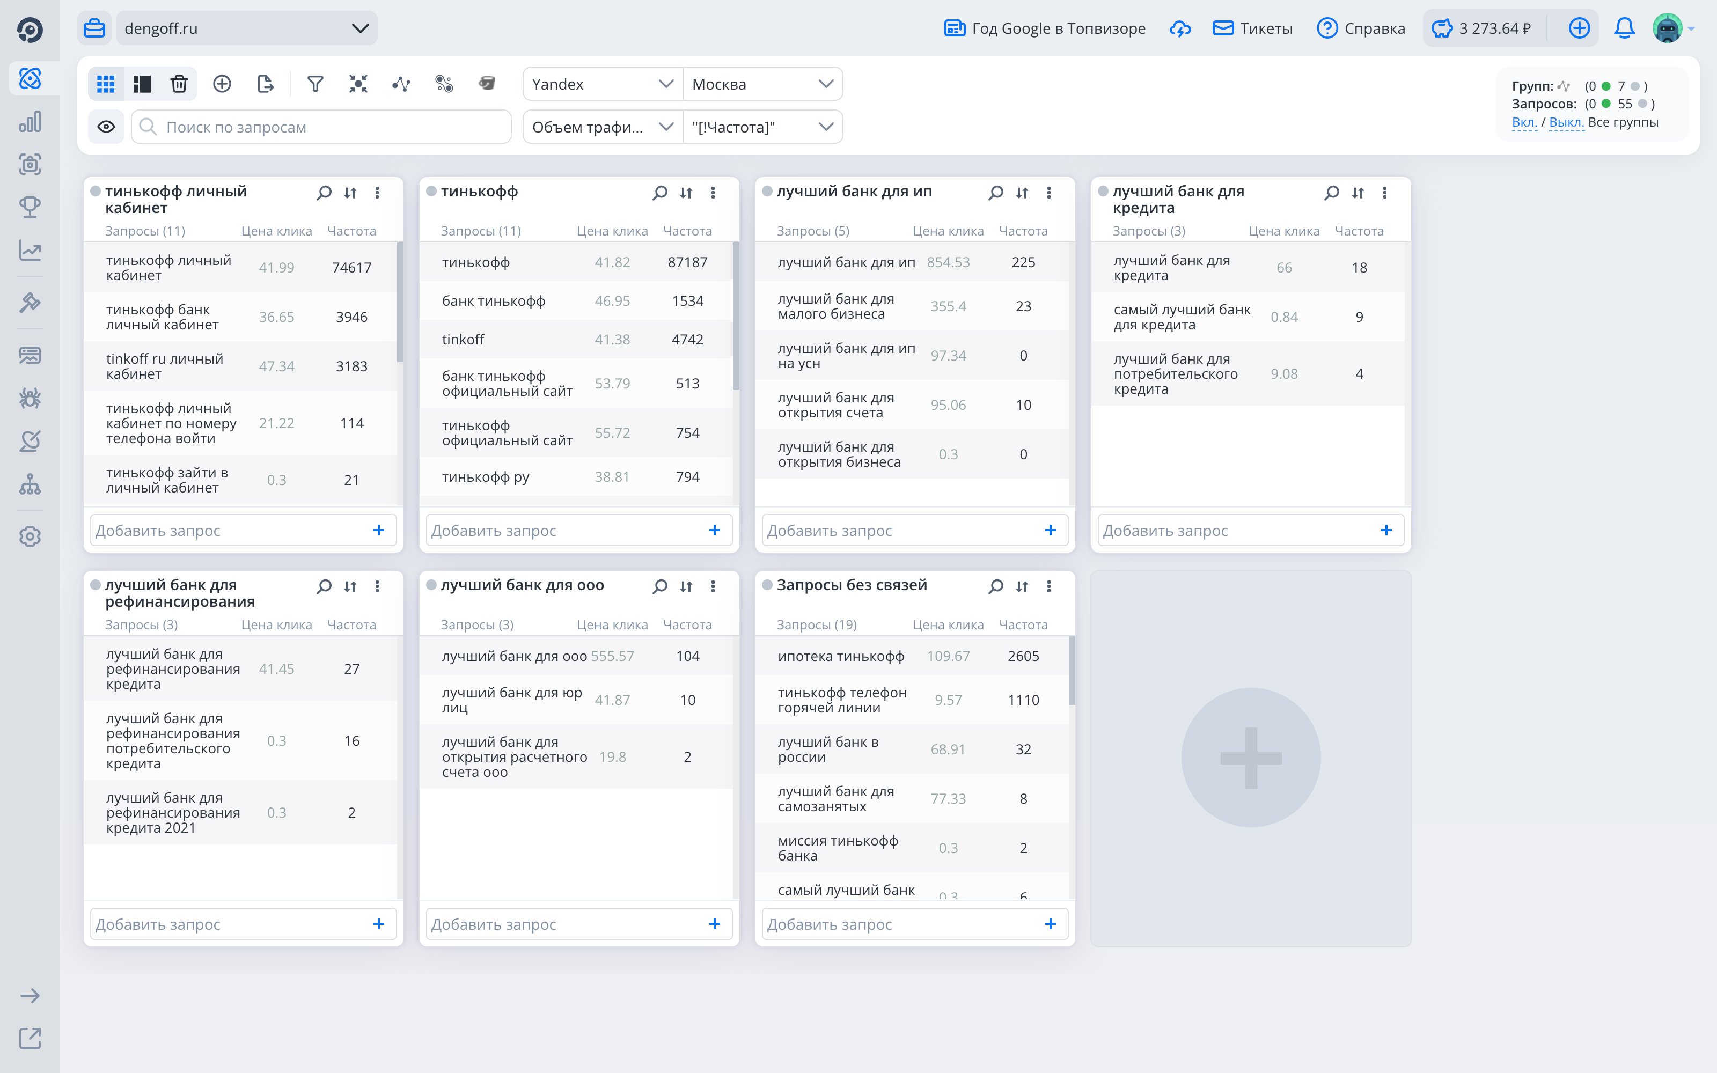Open the line chart sidebar icon
This screenshot has width=1717, height=1073.
[30, 250]
